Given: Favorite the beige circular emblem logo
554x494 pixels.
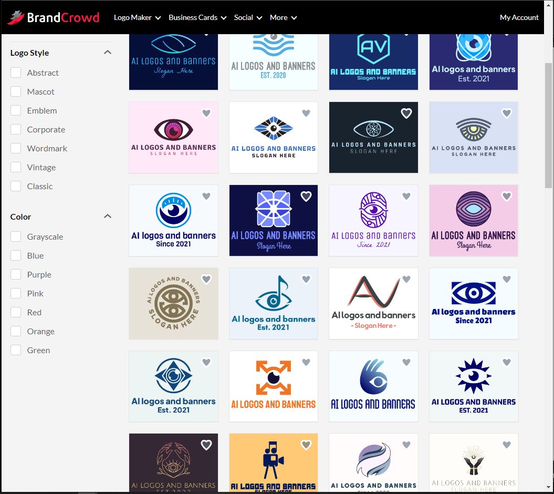Looking at the screenshot, I should (206, 280).
